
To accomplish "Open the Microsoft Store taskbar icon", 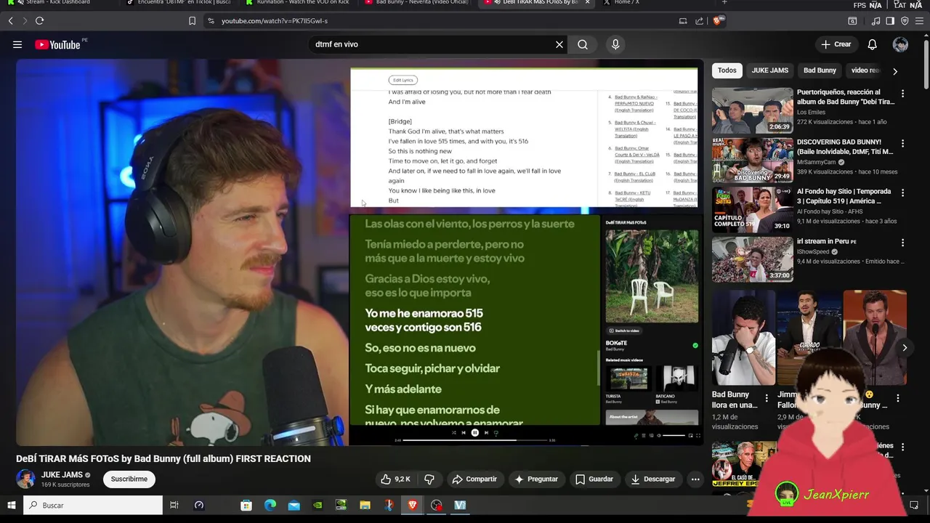I will 246,505.
